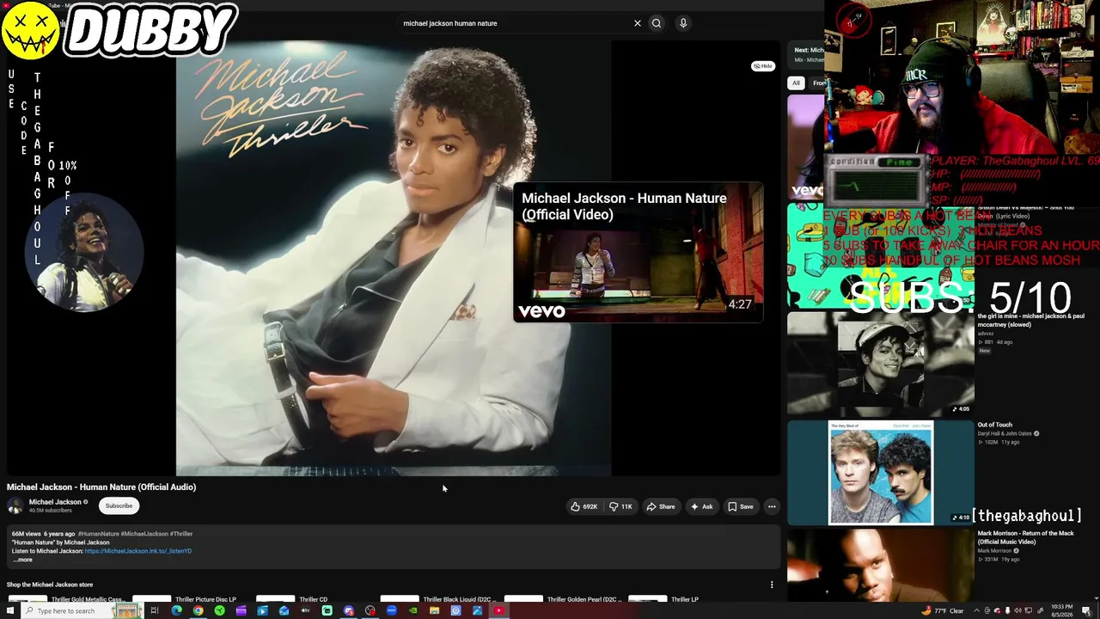Image resolution: width=1100 pixels, height=619 pixels.
Task: Open the weather widget showing 77°F Clear
Action: (943, 610)
